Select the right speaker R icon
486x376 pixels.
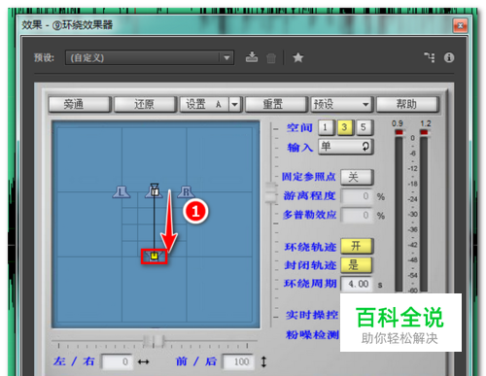point(186,192)
